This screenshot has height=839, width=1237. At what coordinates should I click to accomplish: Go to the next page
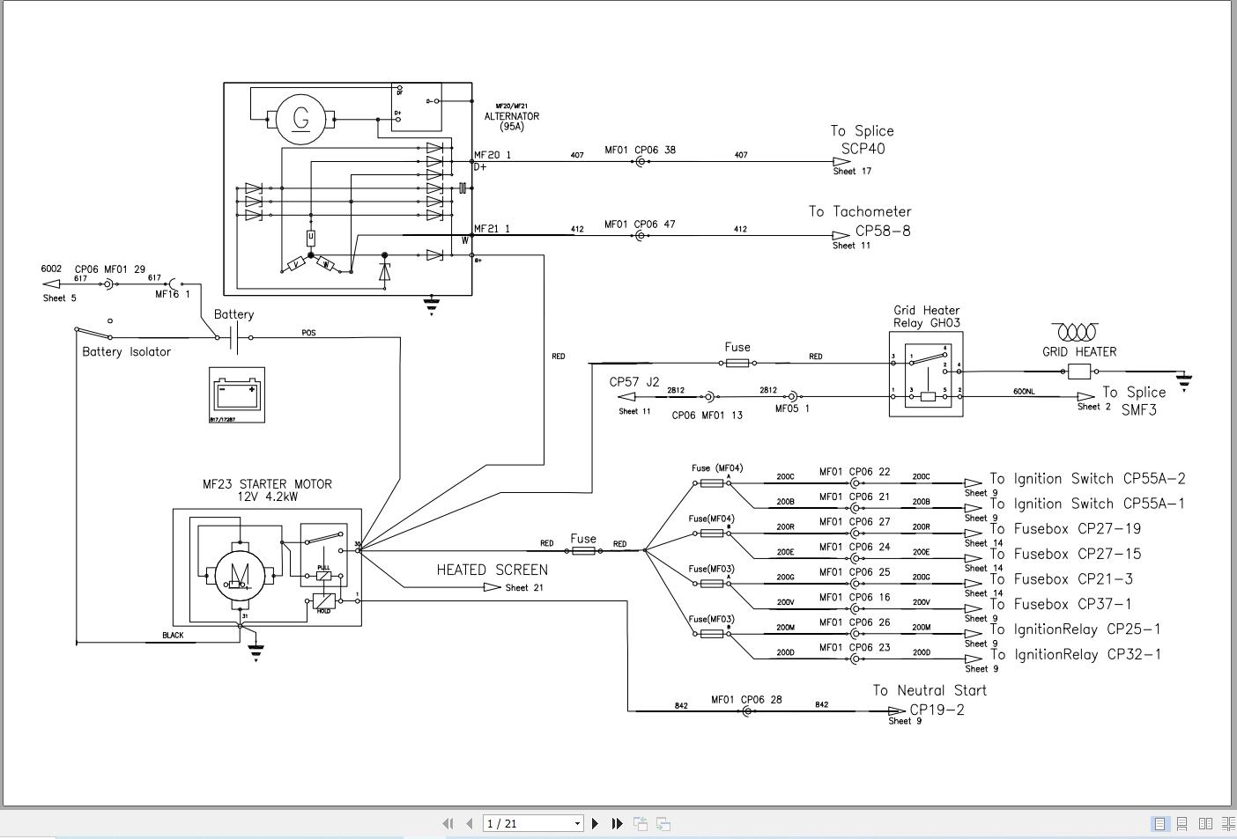coord(595,824)
